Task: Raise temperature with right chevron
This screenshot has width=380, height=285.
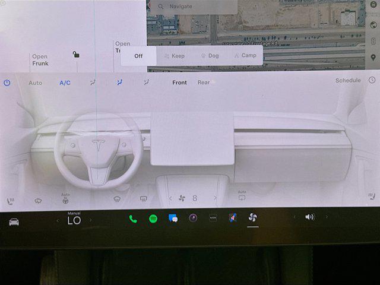Action: point(90,220)
